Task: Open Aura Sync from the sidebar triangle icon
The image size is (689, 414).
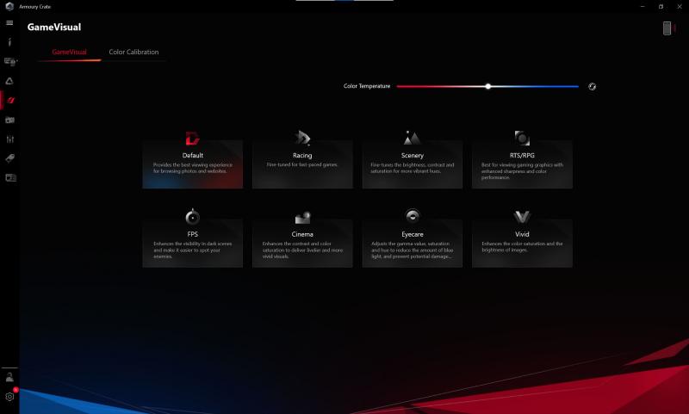Action: [9, 81]
